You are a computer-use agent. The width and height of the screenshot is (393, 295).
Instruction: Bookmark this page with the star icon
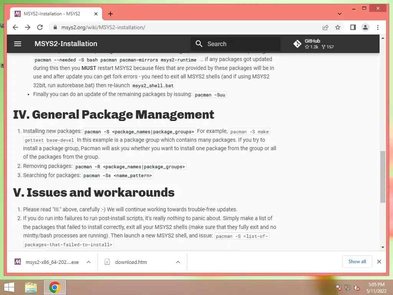click(338, 27)
